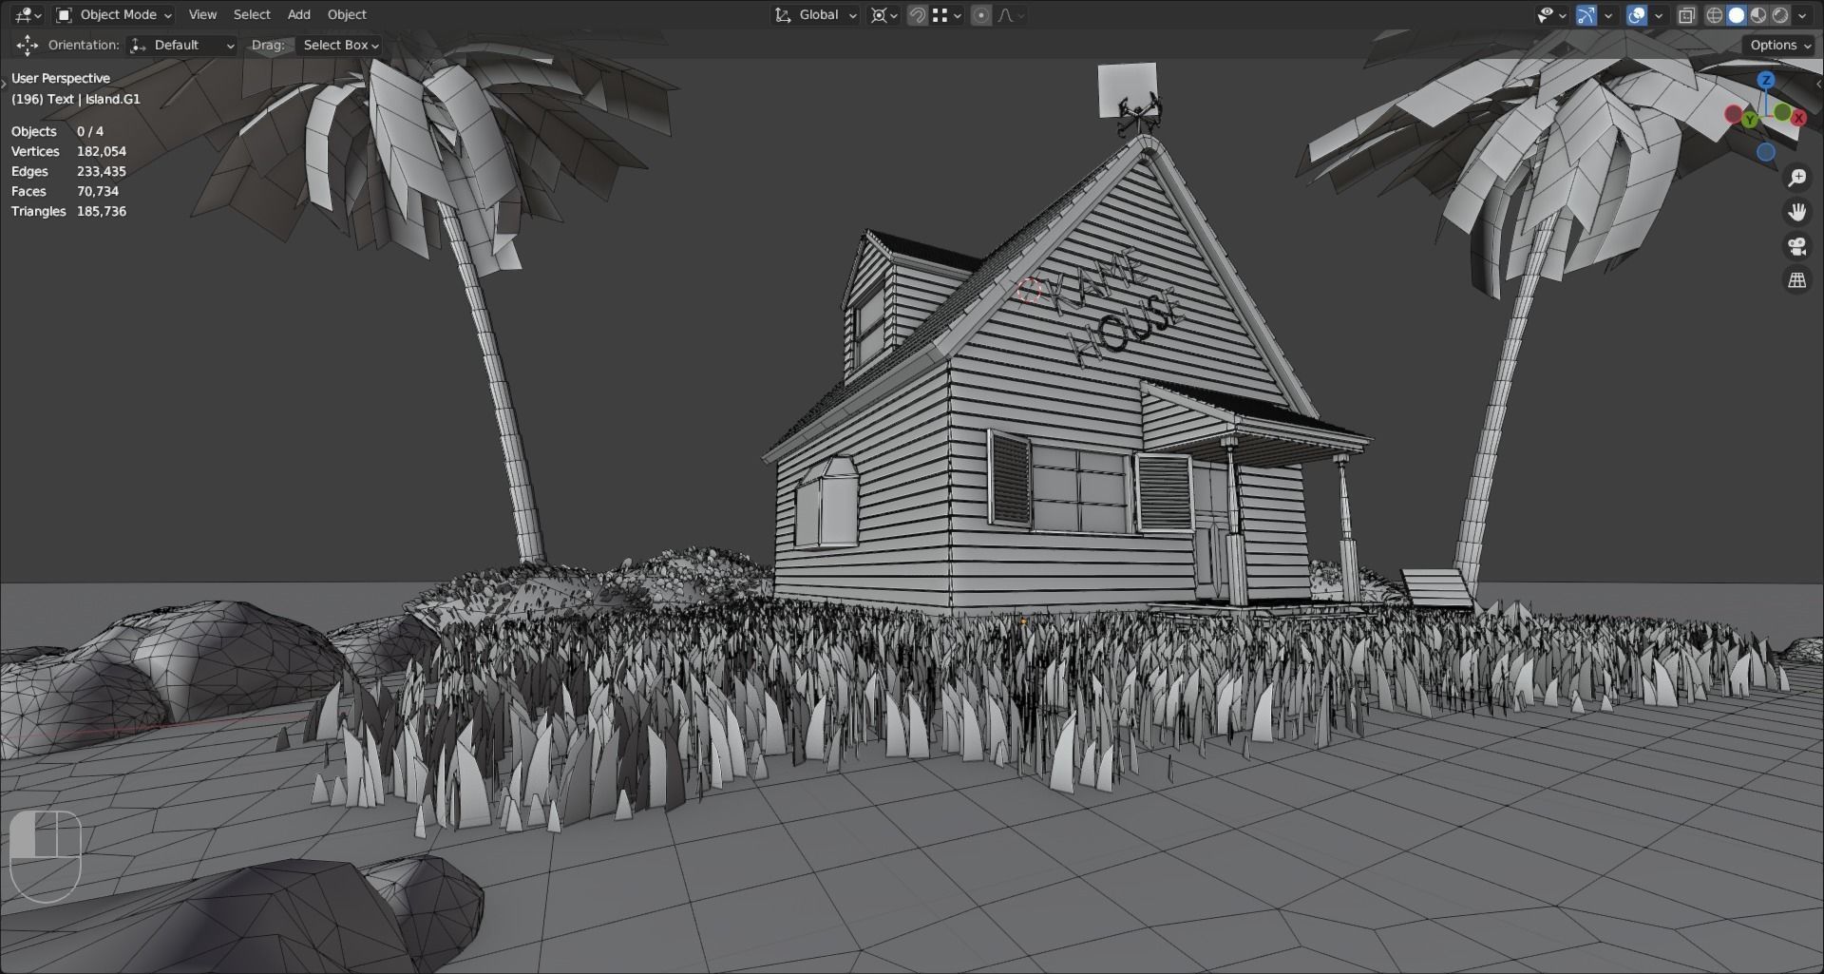Open the Options popover

(x=1778, y=45)
